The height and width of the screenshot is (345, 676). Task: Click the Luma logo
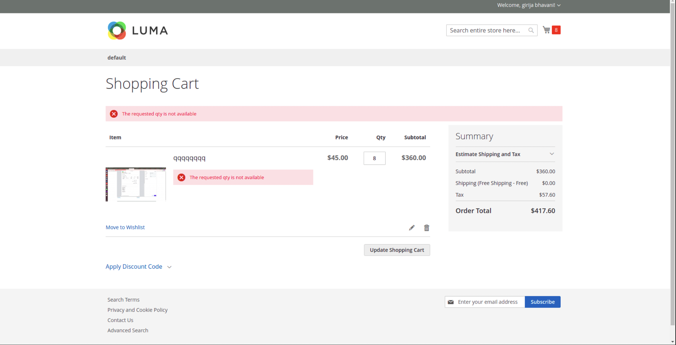[x=137, y=30]
